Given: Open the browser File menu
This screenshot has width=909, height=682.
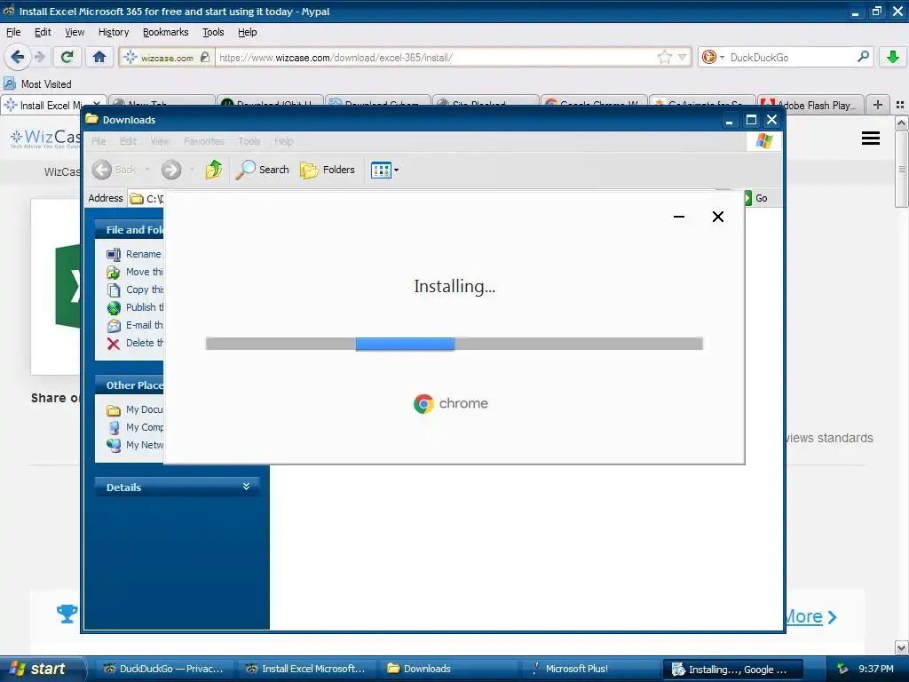Looking at the screenshot, I should tap(13, 32).
